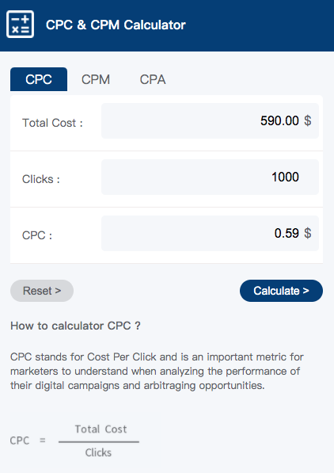Viewport: 334px width, 473px height.
Task: Click the "CPC =" part of the formula
Action: [x=28, y=441]
